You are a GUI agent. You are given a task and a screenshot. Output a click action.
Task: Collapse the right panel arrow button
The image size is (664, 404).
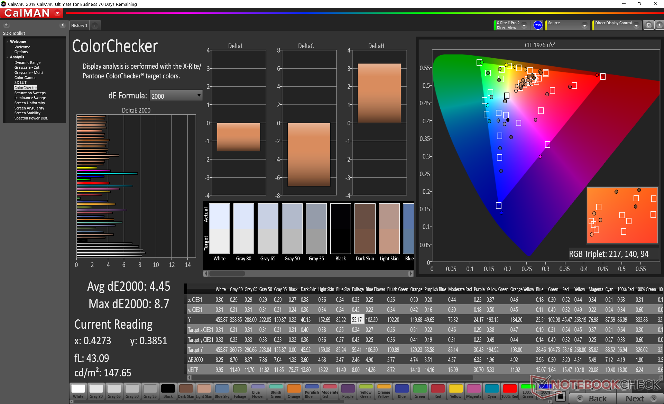coord(660,25)
